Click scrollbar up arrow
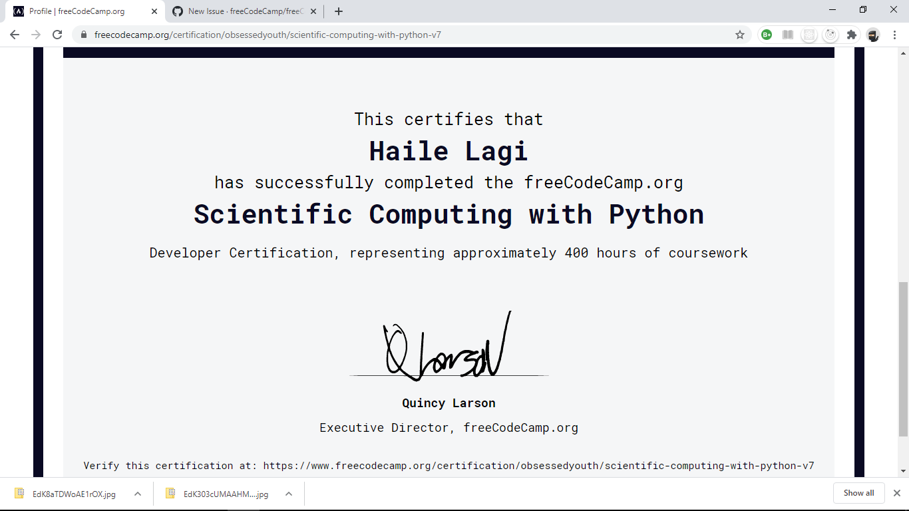This screenshot has width=909, height=511. (x=903, y=53)
